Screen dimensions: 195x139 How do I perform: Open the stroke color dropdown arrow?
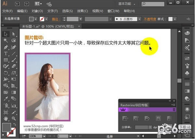click(46, 19)
